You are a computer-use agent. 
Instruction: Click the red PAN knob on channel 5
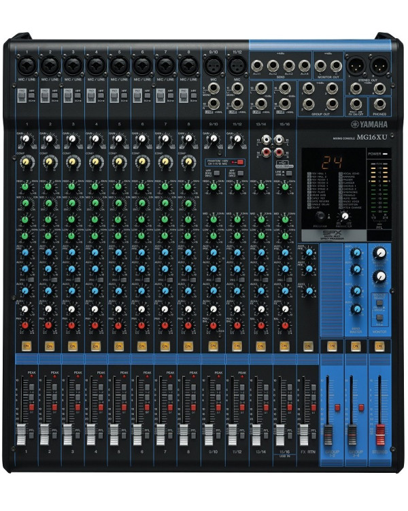click(x=118, y=325)
